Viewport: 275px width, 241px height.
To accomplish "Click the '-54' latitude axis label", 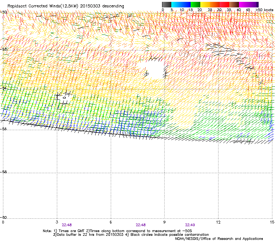I will (3, 88).
